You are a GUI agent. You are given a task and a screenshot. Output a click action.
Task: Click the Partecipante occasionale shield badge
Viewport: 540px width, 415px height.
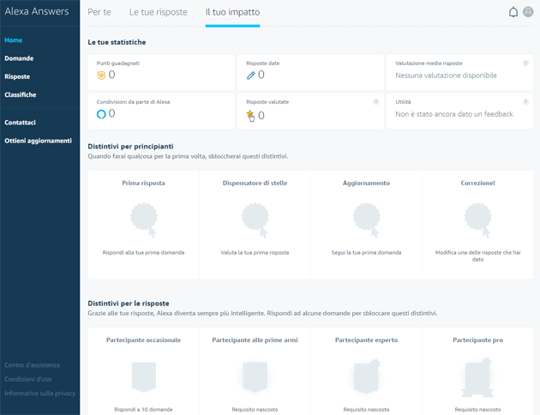click(143, 376)
